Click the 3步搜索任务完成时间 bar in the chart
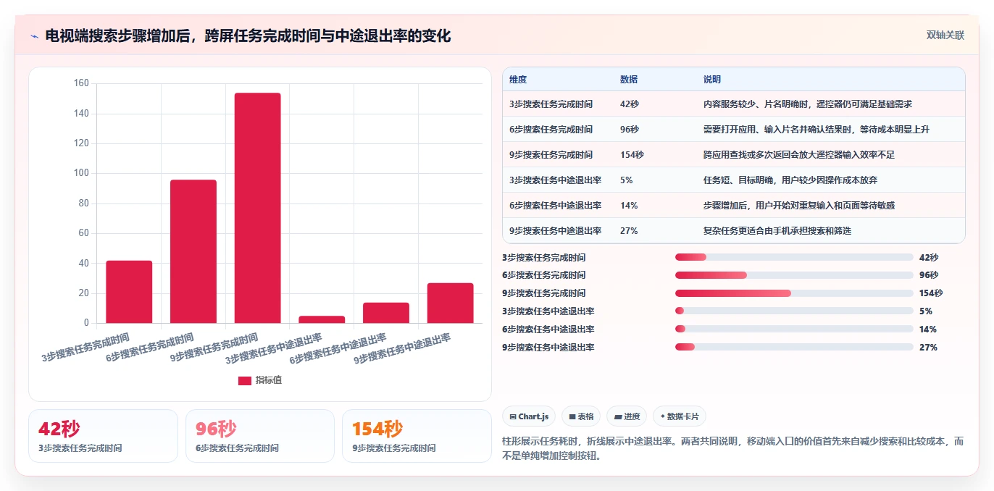 click(129, 292)
